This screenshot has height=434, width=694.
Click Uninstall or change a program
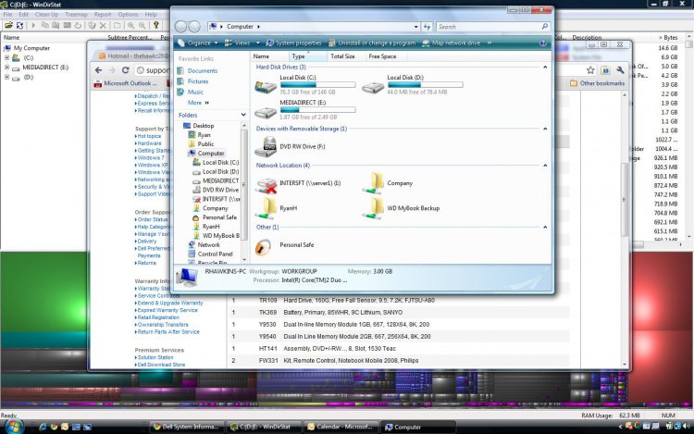[x=372, y=43]
